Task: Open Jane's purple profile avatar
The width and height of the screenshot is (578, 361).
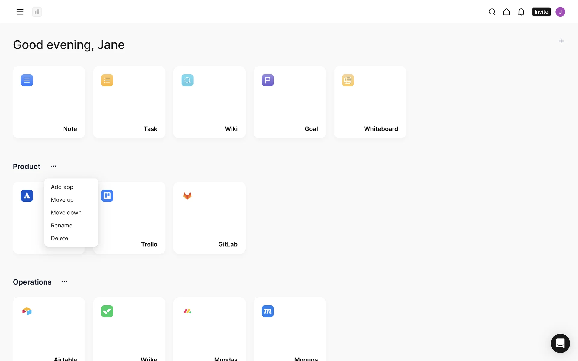Action: tap(560, 12)
